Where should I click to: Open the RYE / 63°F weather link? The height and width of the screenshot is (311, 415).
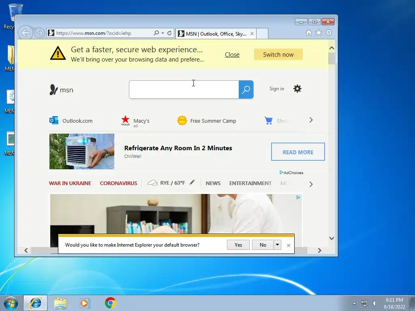(x=166, y=183)
